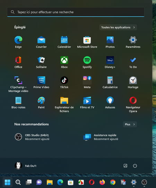Image resolution: width=156 pixels, height=188 pixels.
Task: Open taskbar search magnifier
Action: pyautogui.click(x=18, y=182)
